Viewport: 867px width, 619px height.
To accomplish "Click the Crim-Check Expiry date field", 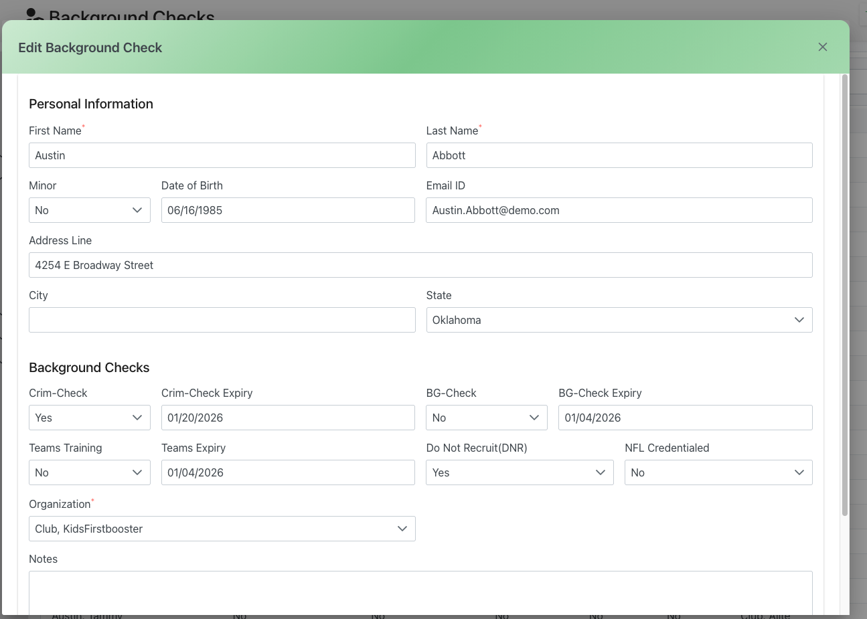I will pyautogui.click(x=287, y=418).
